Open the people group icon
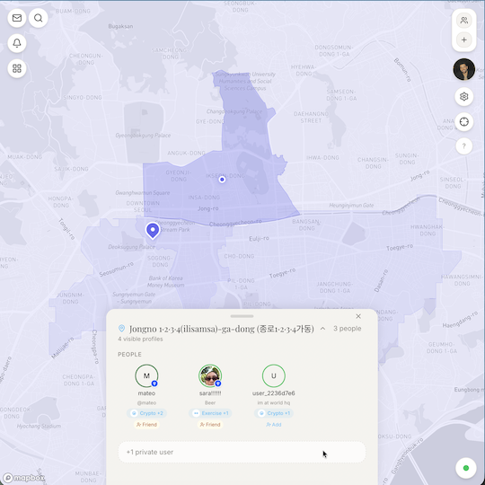 (464, 21)
